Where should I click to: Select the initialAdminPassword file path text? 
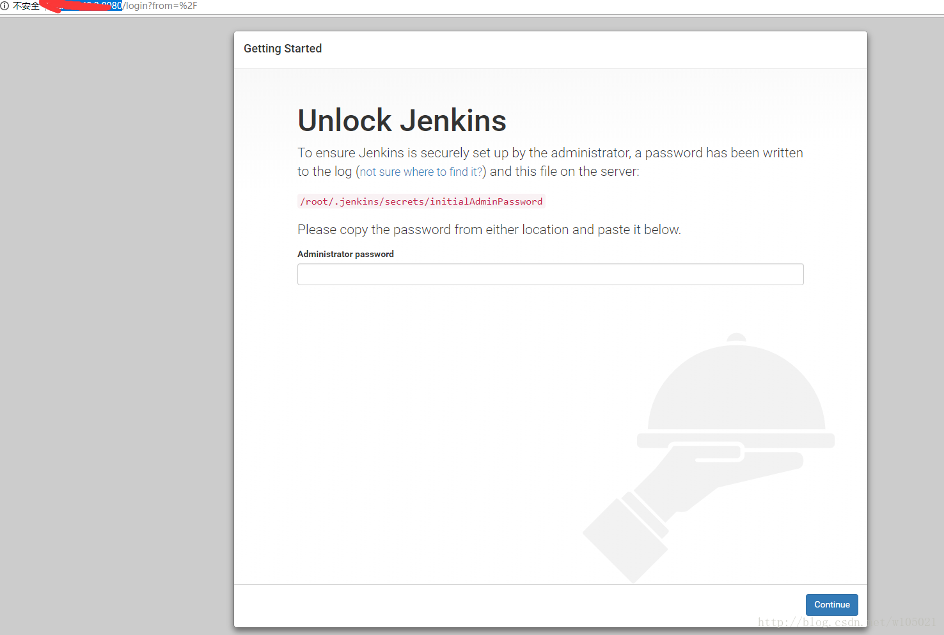click(x=421, y=201)
